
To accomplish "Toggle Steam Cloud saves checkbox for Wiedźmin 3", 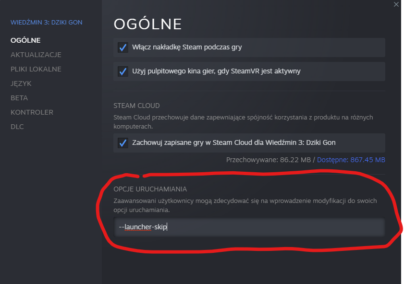I will 123,142.
